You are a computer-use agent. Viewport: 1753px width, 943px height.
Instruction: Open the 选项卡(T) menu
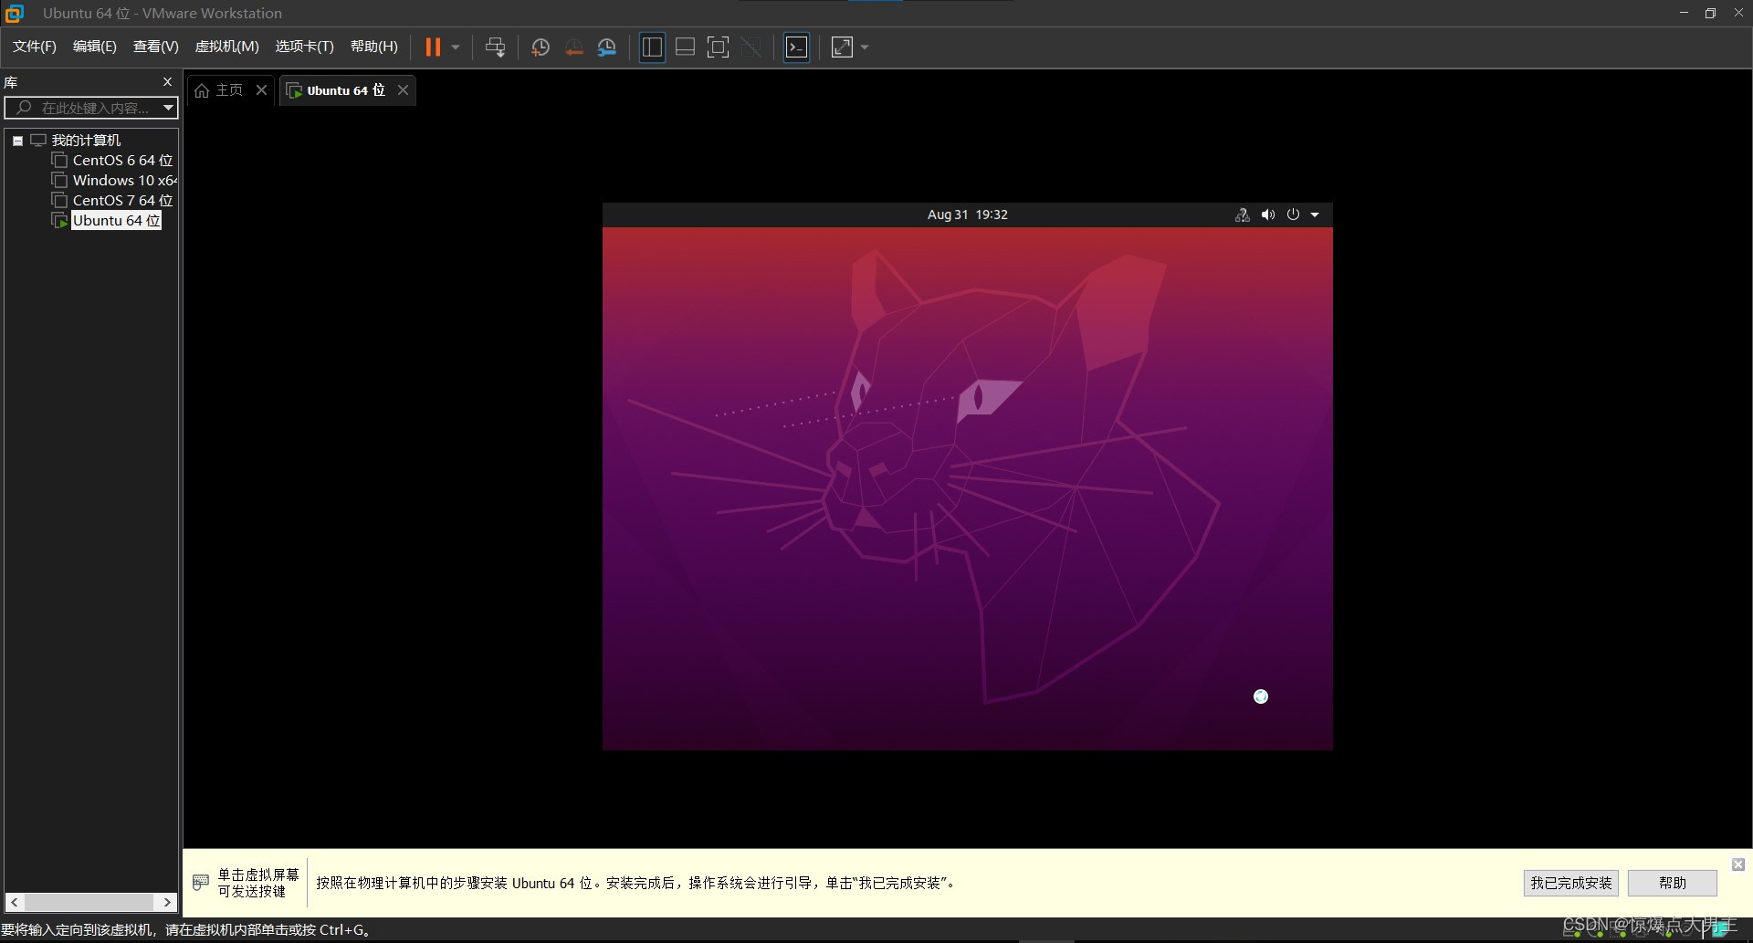(x=305, y=47)
